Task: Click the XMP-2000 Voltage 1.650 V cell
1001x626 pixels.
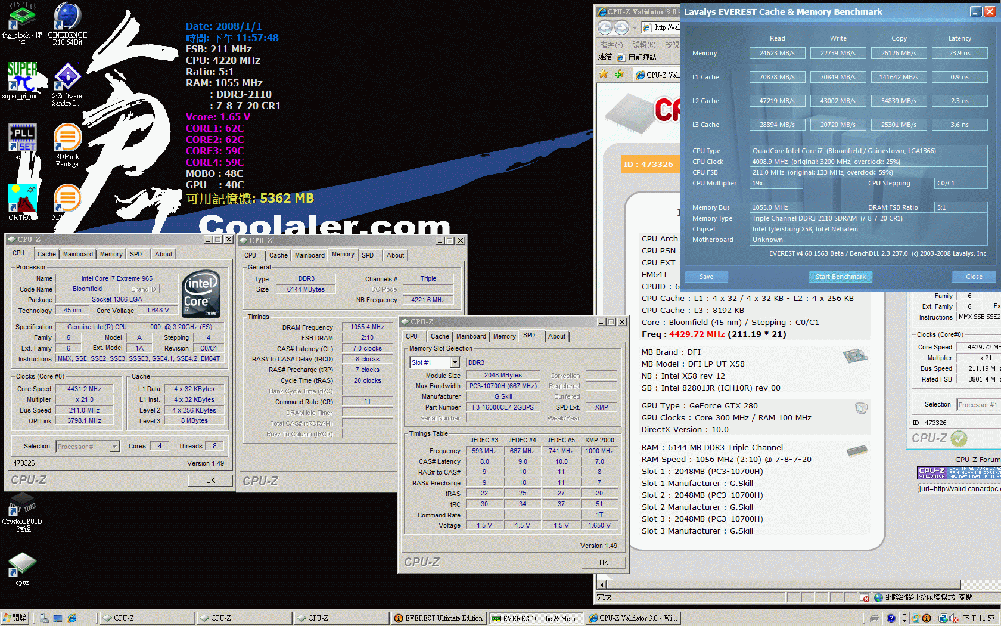Action: coord(599,525)
